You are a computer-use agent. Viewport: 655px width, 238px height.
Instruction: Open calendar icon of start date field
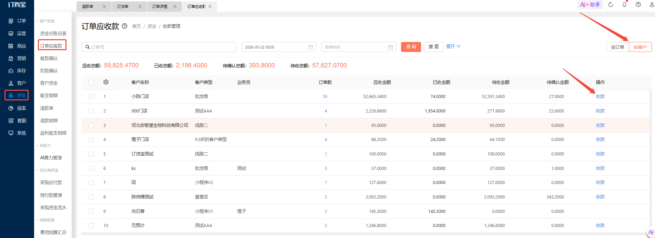click(311, 47)
